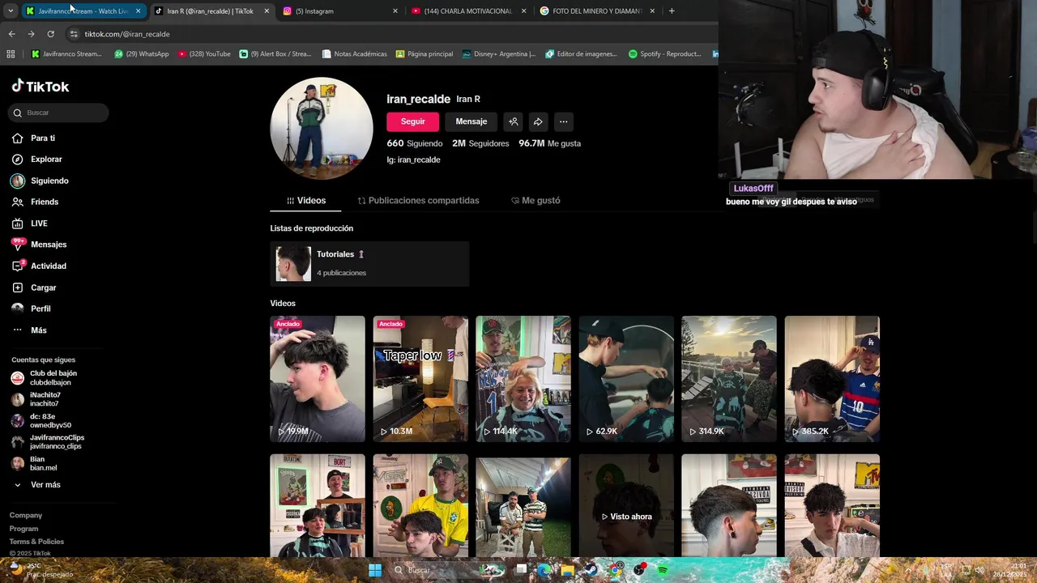Open the Windows Start menu

[375, 570]
